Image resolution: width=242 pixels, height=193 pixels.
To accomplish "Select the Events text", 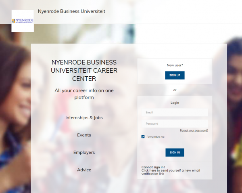I will click(84, 135).
